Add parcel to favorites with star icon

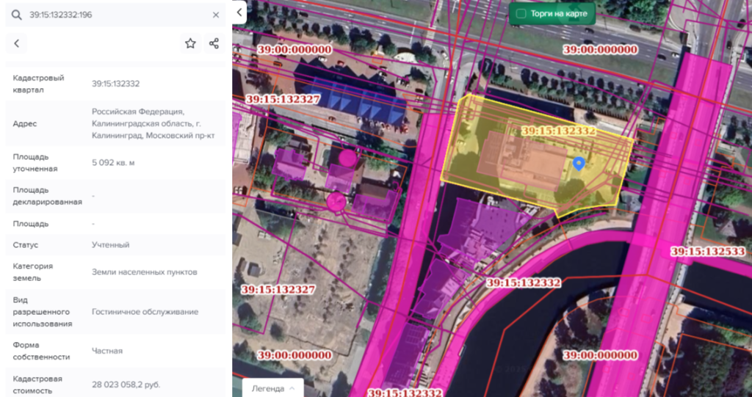pos(190,44)
